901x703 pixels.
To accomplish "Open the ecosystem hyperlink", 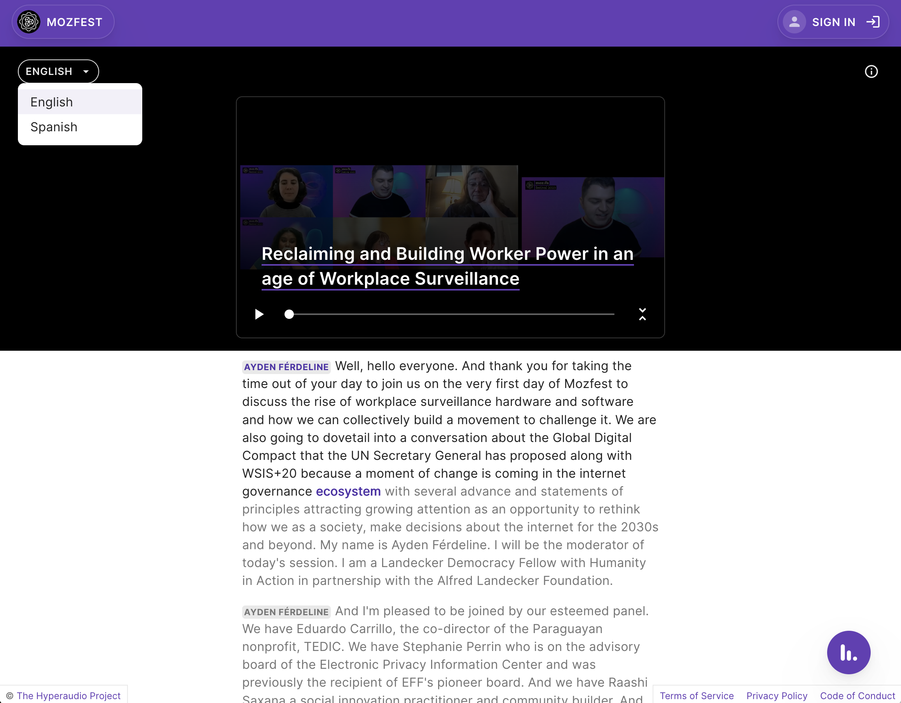I will [348, 491].
